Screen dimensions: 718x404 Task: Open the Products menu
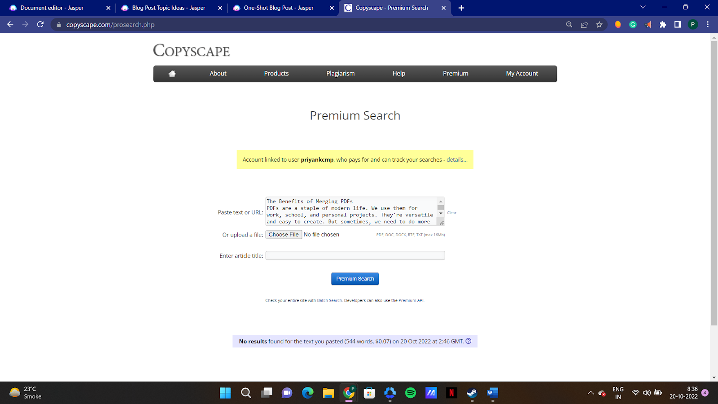pyautogui.click(x=276, y=74)
